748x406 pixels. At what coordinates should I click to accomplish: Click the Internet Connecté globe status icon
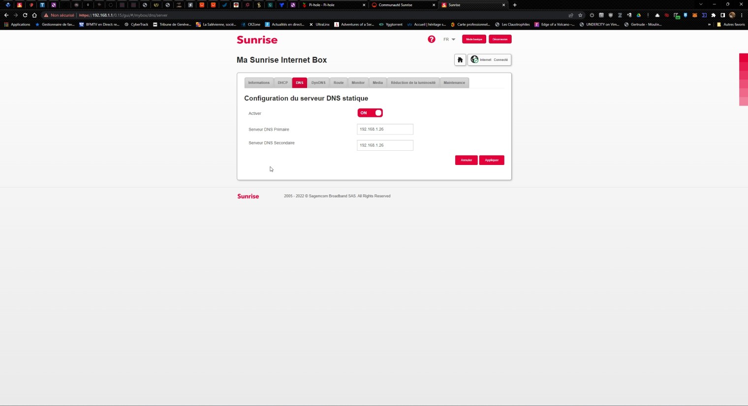pyautogui.click(x=474, y=60)
